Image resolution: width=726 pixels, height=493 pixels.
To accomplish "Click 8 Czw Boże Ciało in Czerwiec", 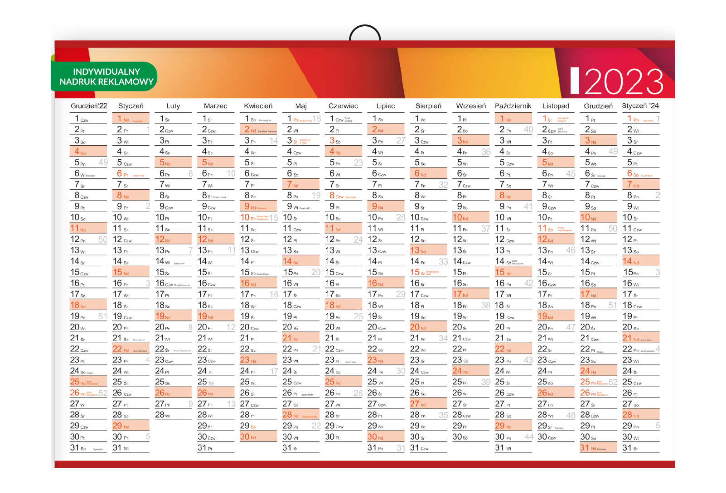I will pyautogui.click(x=344, y=196).
